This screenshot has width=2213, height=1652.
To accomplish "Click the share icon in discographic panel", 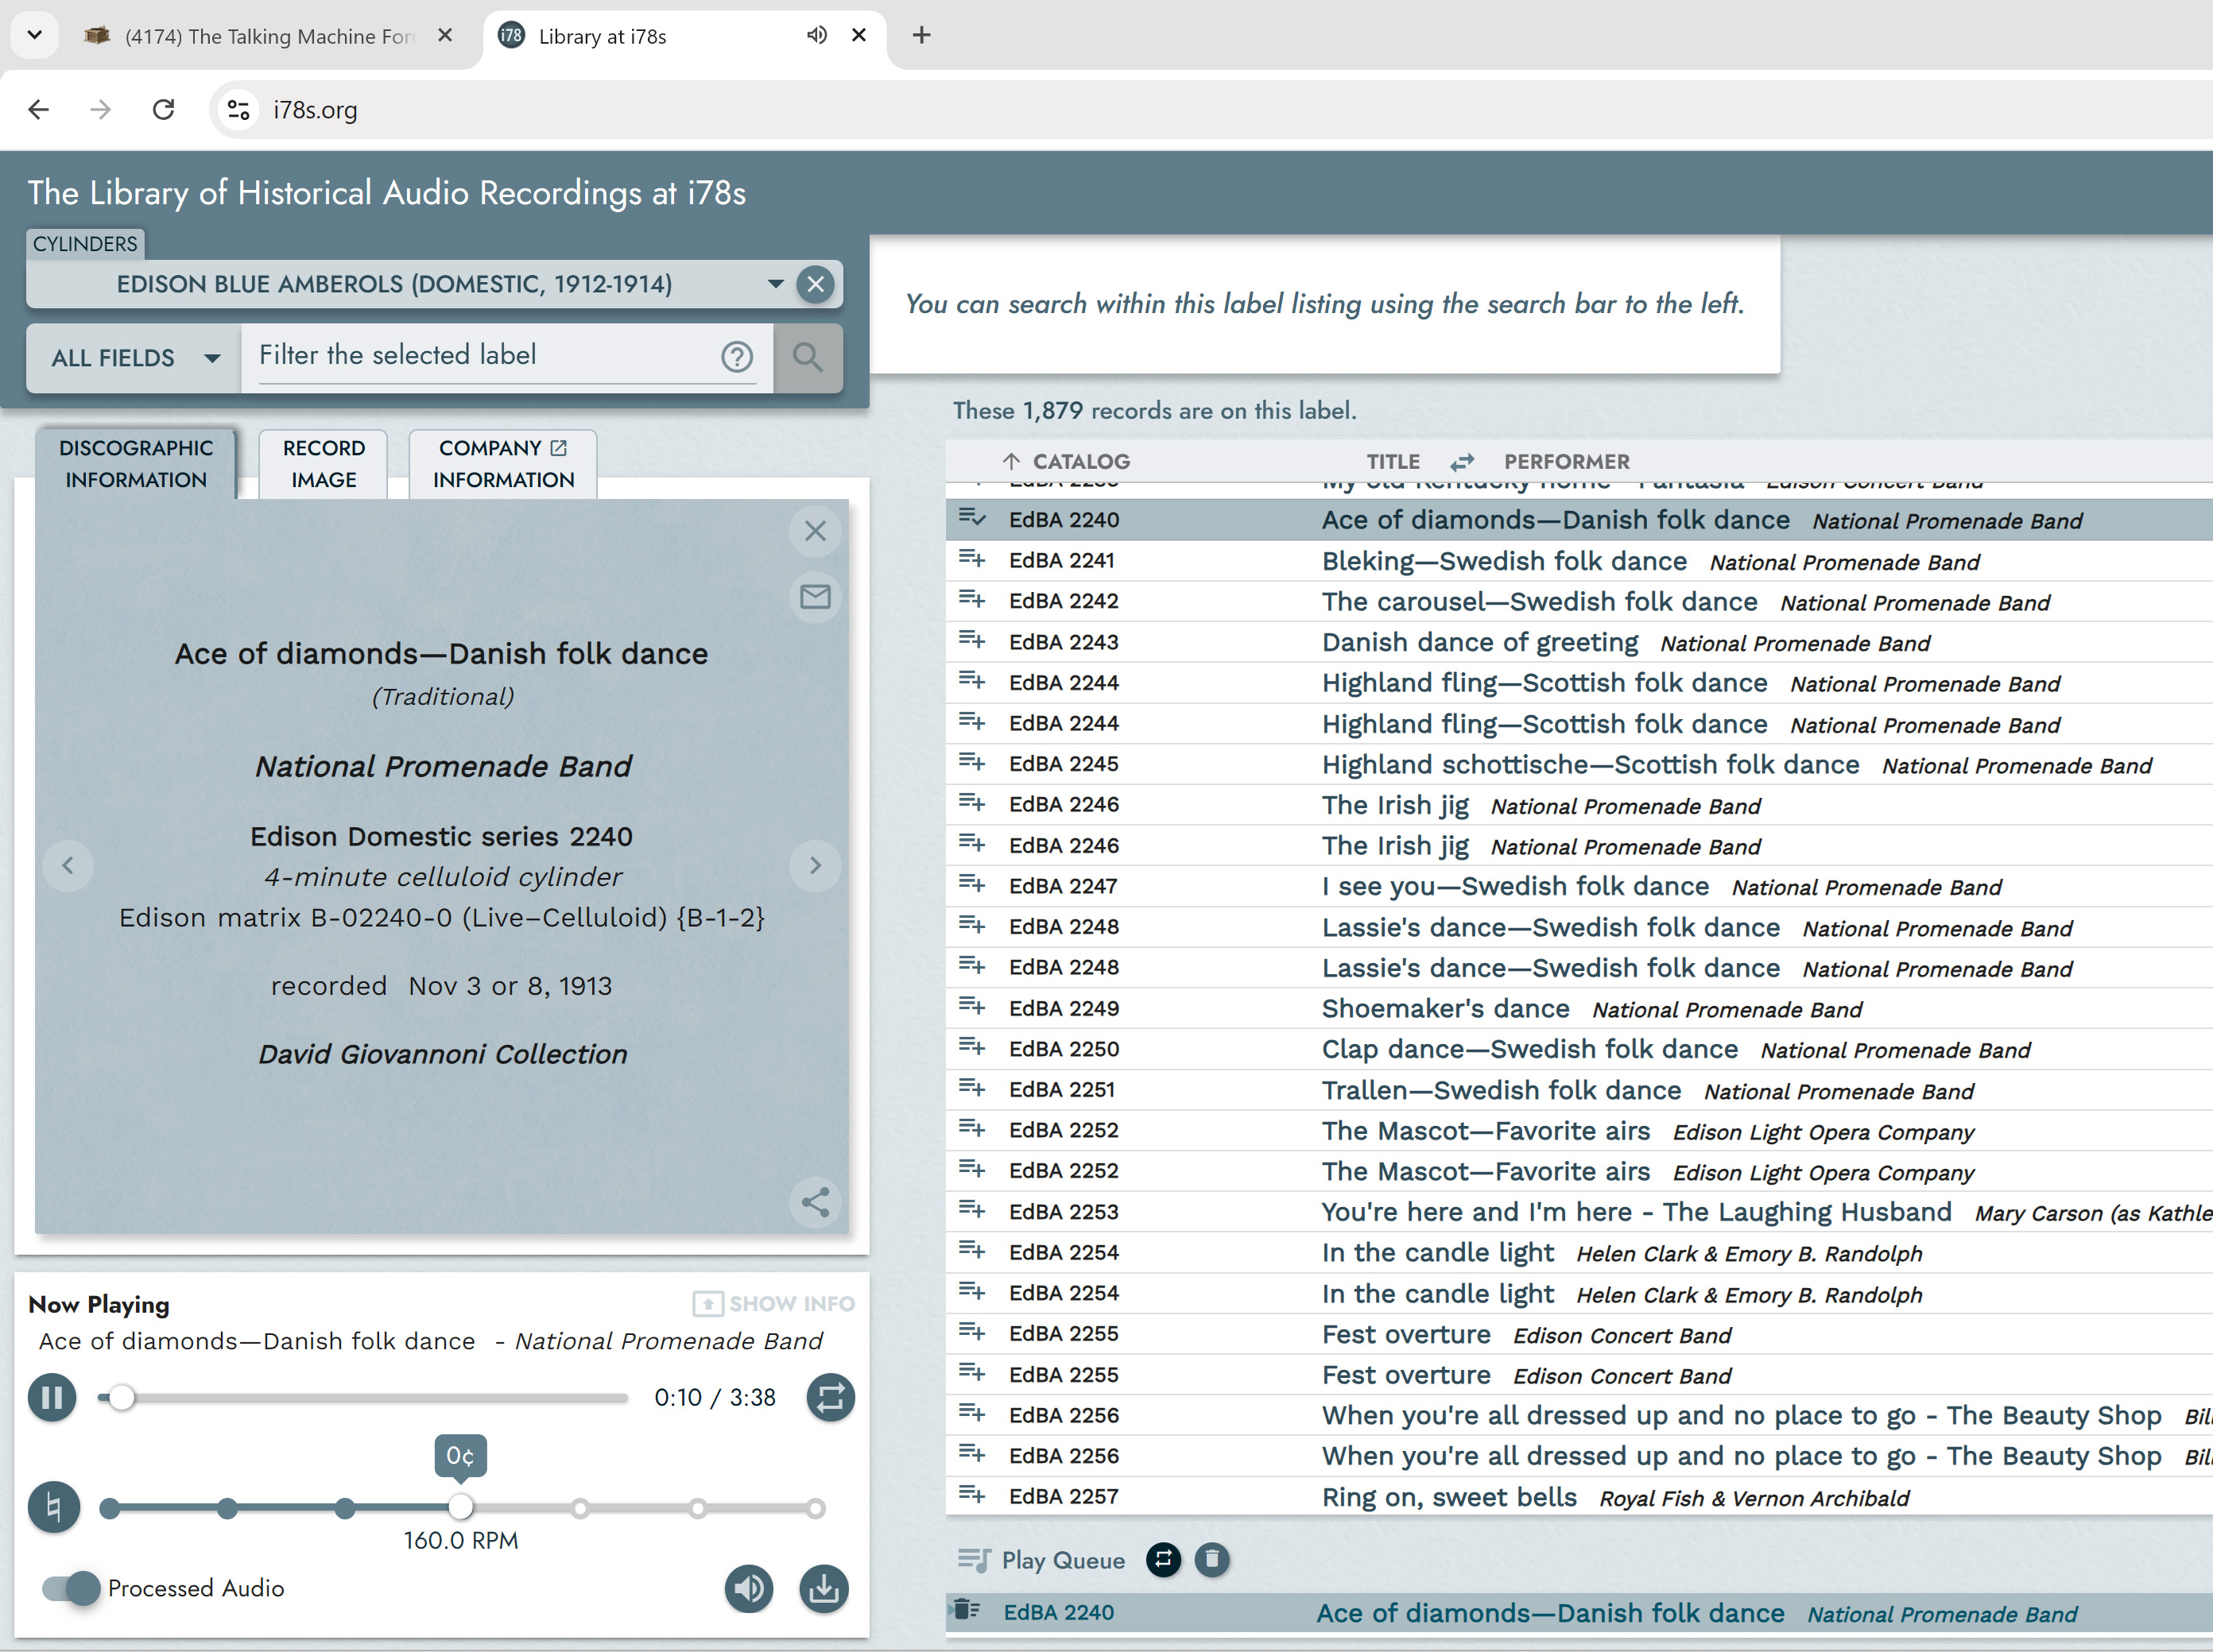I will tap(816, 1202).
